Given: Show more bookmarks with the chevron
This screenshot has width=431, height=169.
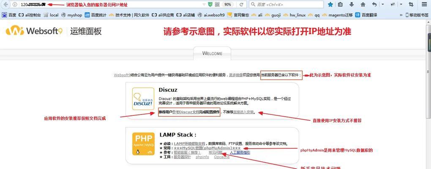Looking at the screenshot, I should pos(401,15).
